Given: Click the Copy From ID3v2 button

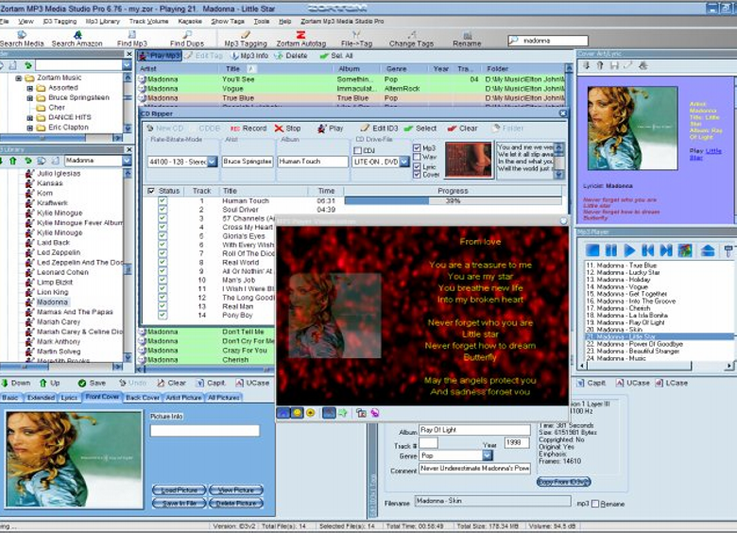Looking at the screenshot, I should 563,481.
